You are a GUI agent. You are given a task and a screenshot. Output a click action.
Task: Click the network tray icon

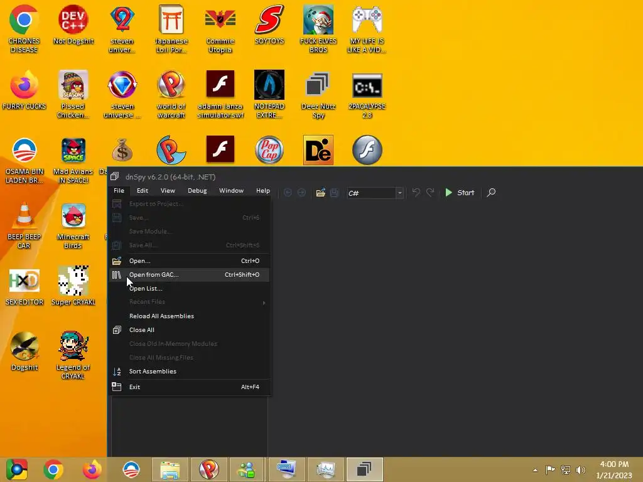point(566,469)
